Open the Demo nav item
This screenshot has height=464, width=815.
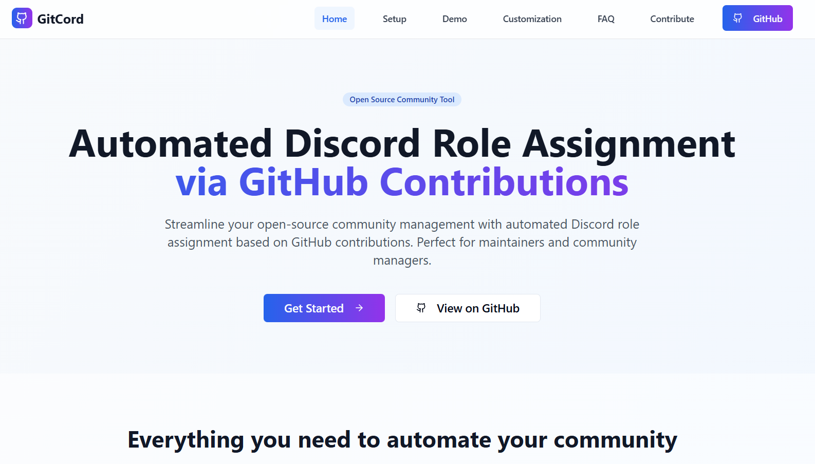click(454, 19)
